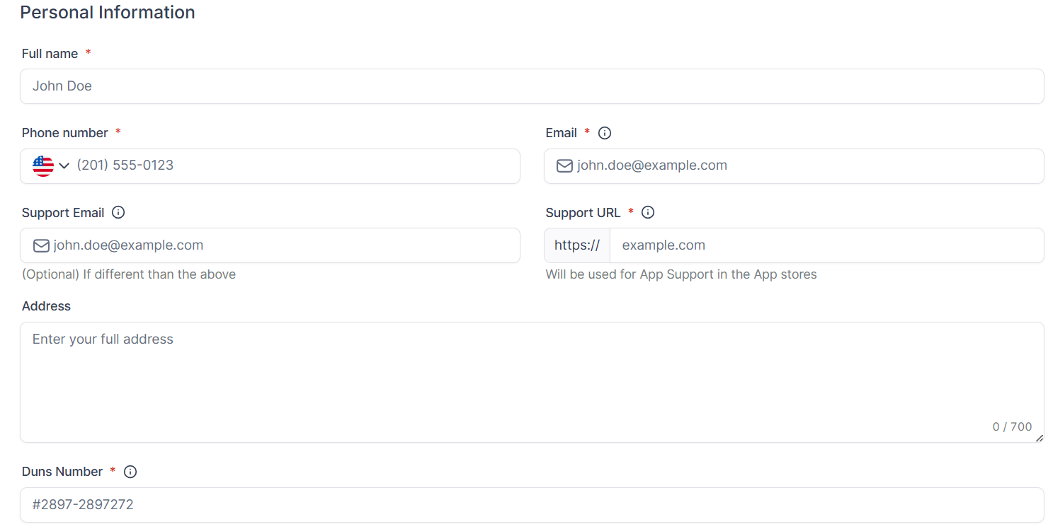Viewport: 1048px width, 529px height.
Task: Click the '0 / 700' character counter
Action: point(1013,426)
